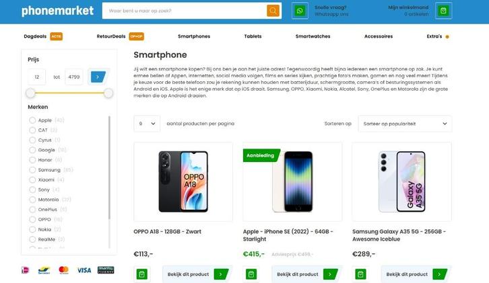This screenshot has height=283, width=489.
Task: Click the orange search magnifier icon
Action: [x=273, y=11]
